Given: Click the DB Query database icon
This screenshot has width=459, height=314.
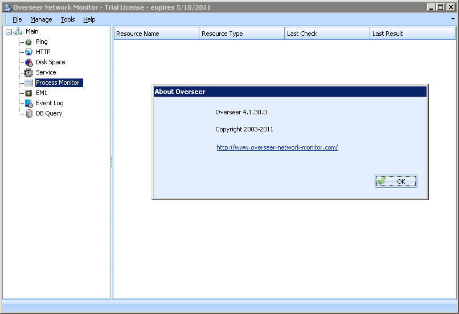Looking at the screenshot, I should pyautogui.click(x=29, y=113).
